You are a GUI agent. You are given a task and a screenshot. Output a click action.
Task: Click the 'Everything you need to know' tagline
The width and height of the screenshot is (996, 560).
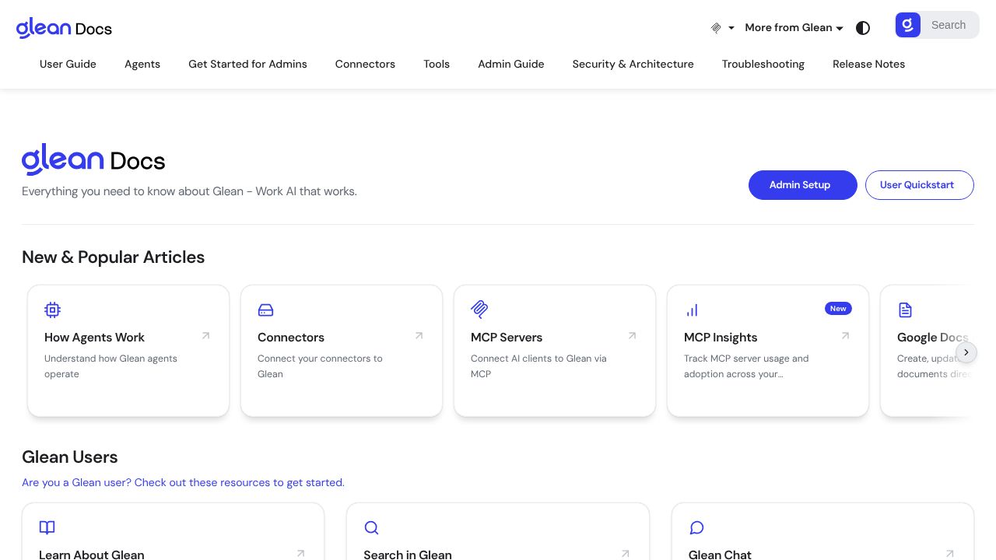[189, 191]
